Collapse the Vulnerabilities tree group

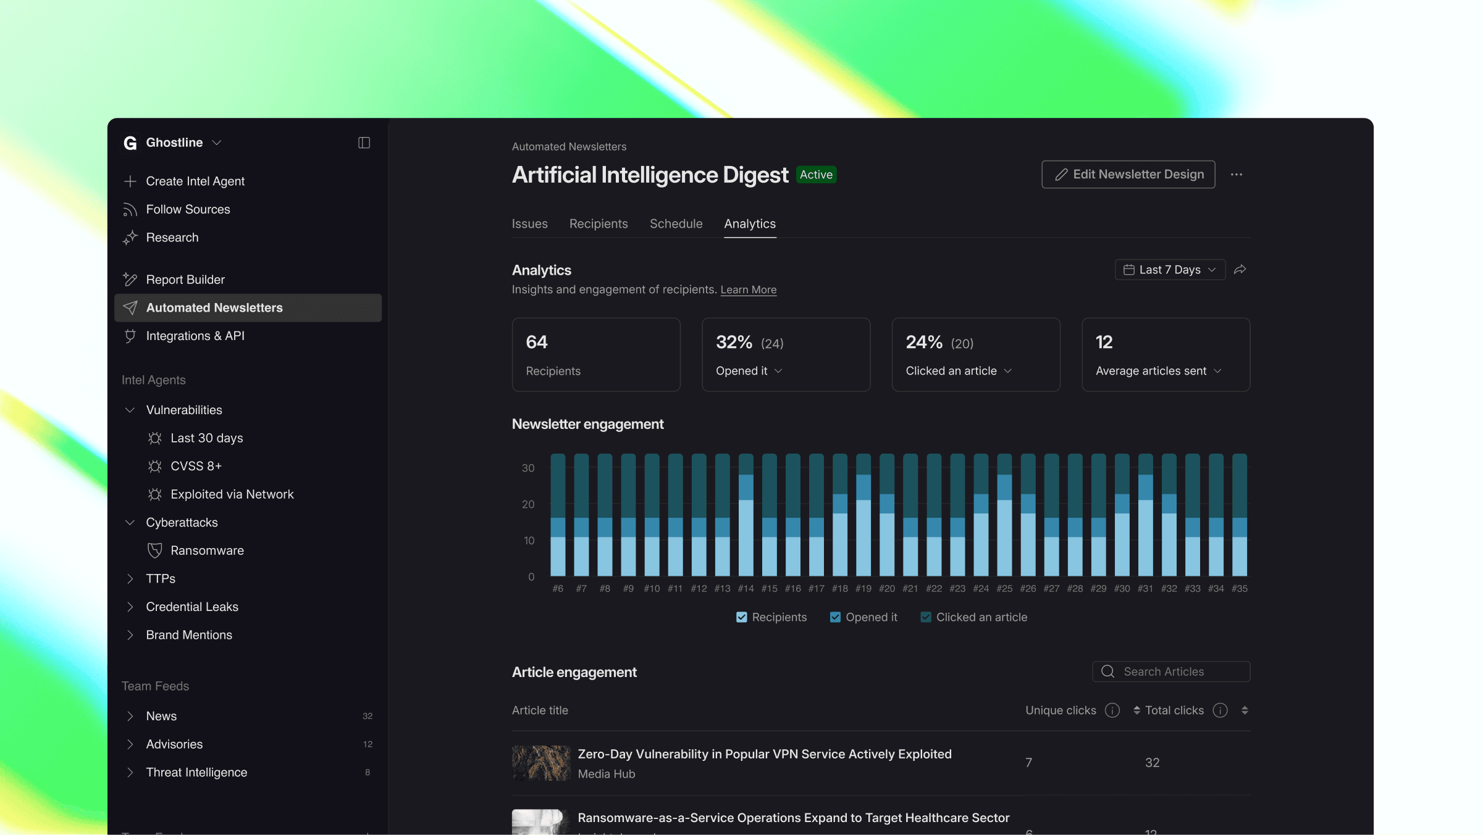pyautogui.click(x=130, y=410)
